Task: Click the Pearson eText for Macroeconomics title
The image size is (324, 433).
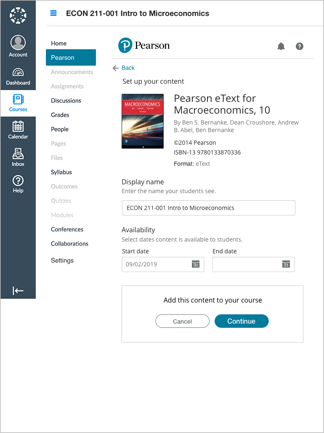Action: pos(222,104)
